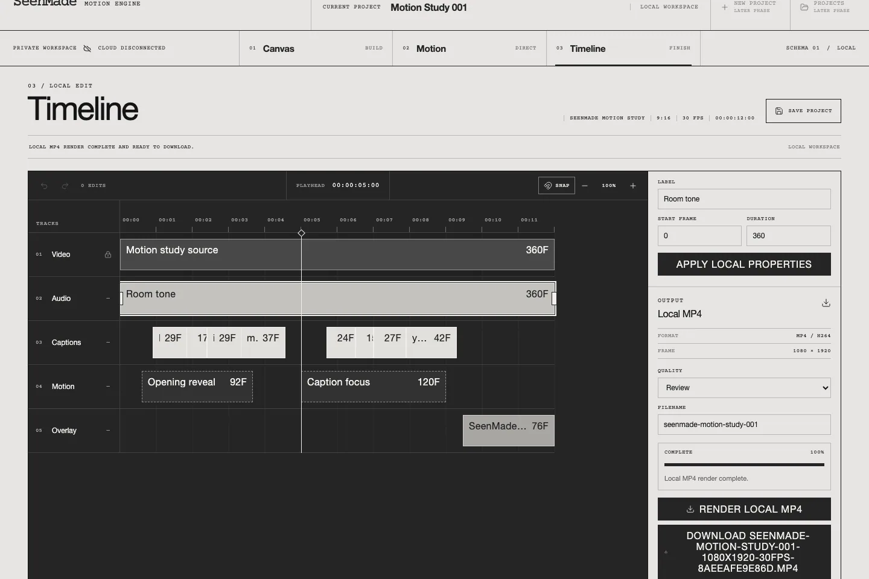
Task: Click the Captions track dash toggle
Action: pyautogui.click(x=108, y=343)
